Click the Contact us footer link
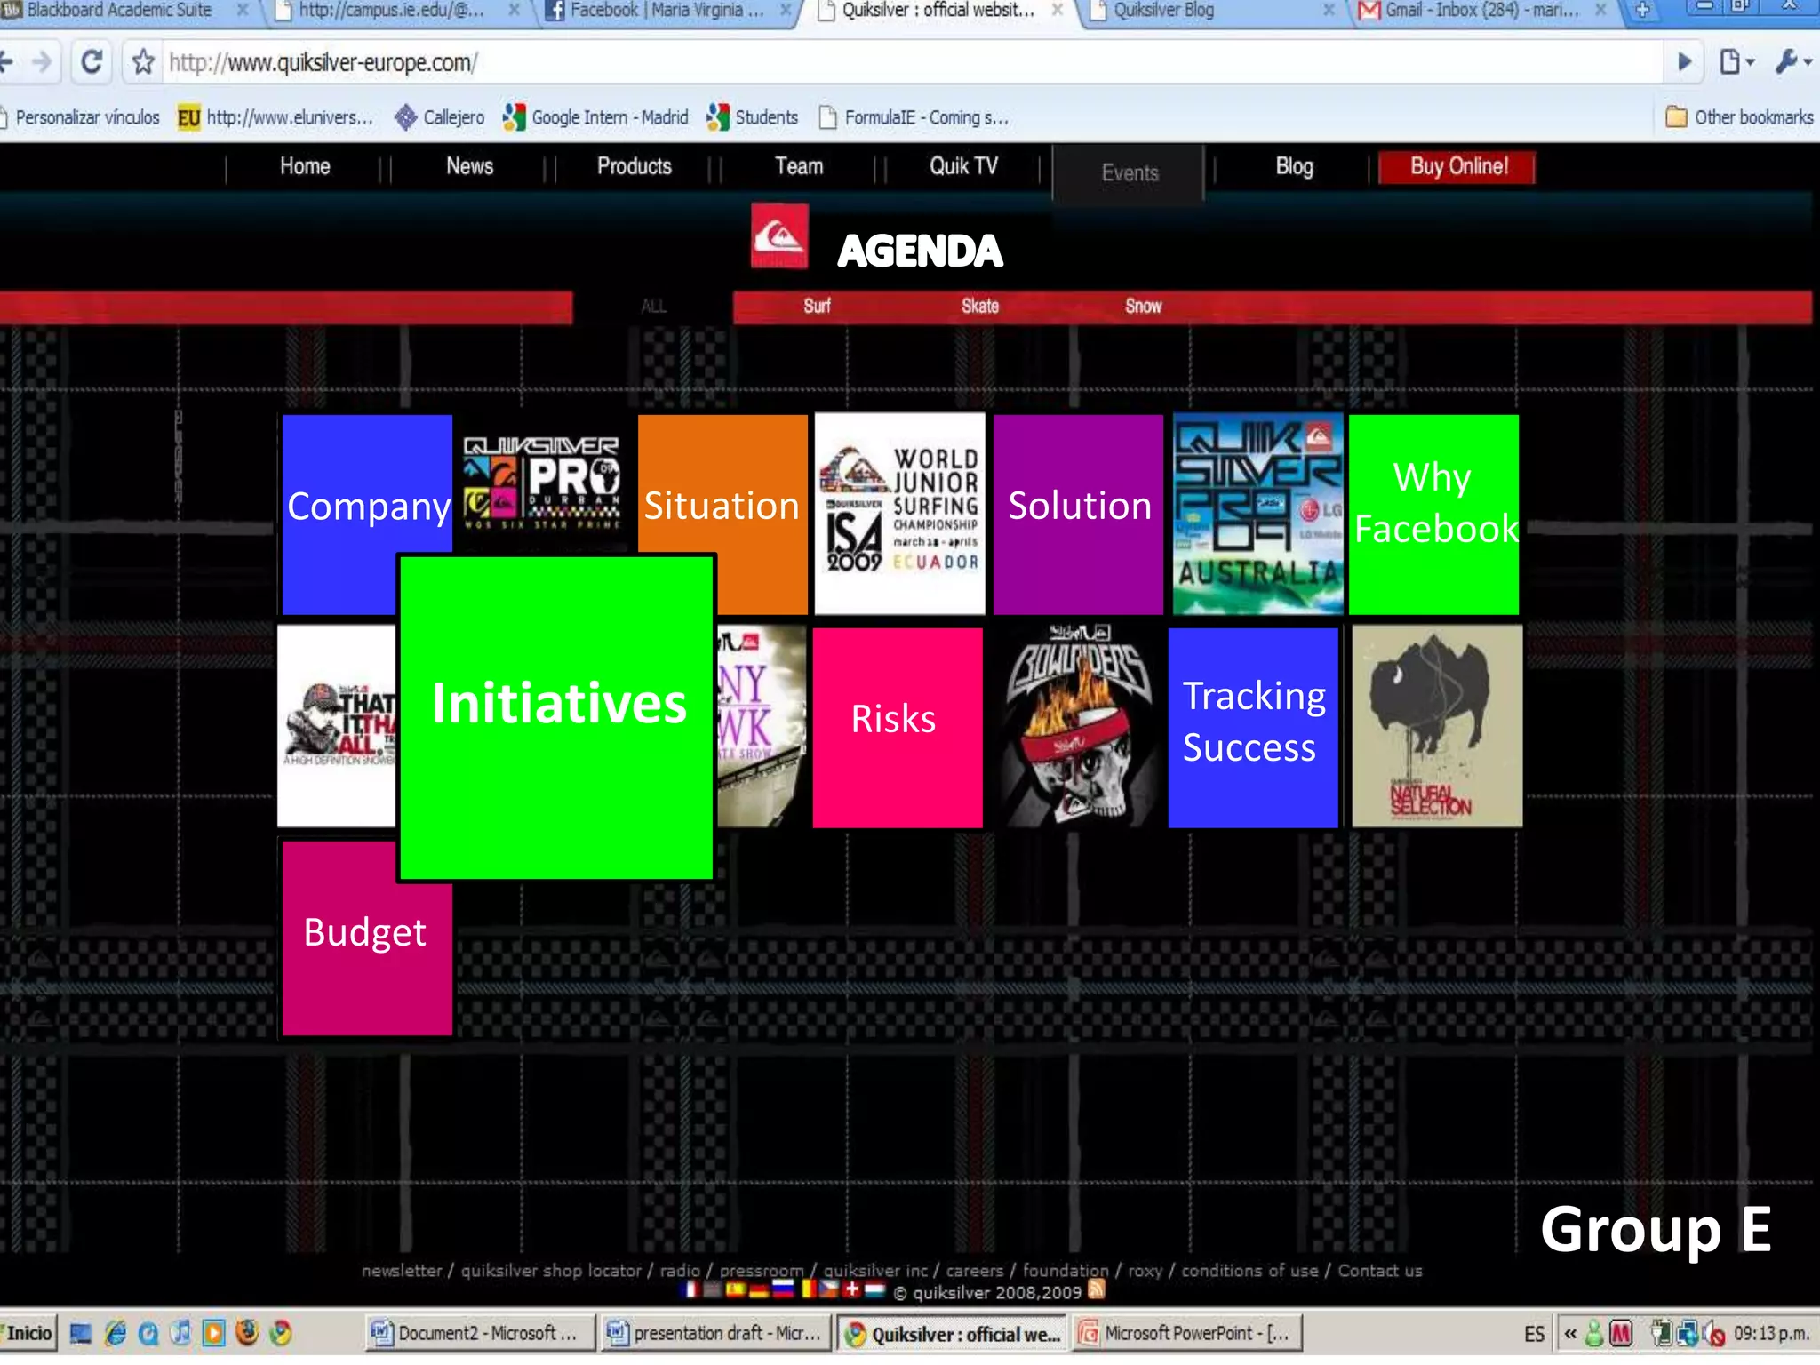This screenshot has height=1365, width=1820. tap(1379, 1271)
